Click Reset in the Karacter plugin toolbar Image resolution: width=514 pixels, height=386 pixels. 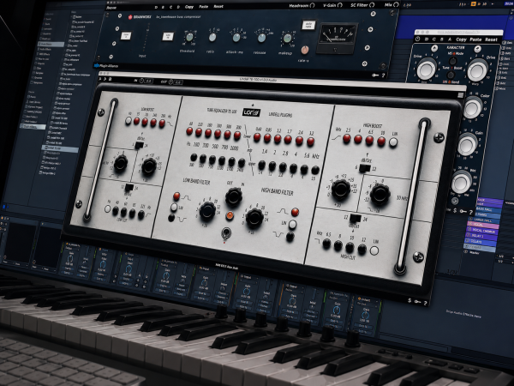[x=492, y=39]
